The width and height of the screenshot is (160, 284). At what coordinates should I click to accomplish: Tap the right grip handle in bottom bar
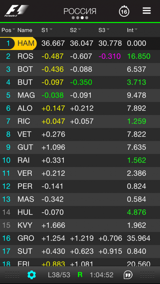(x=147, y=275)
